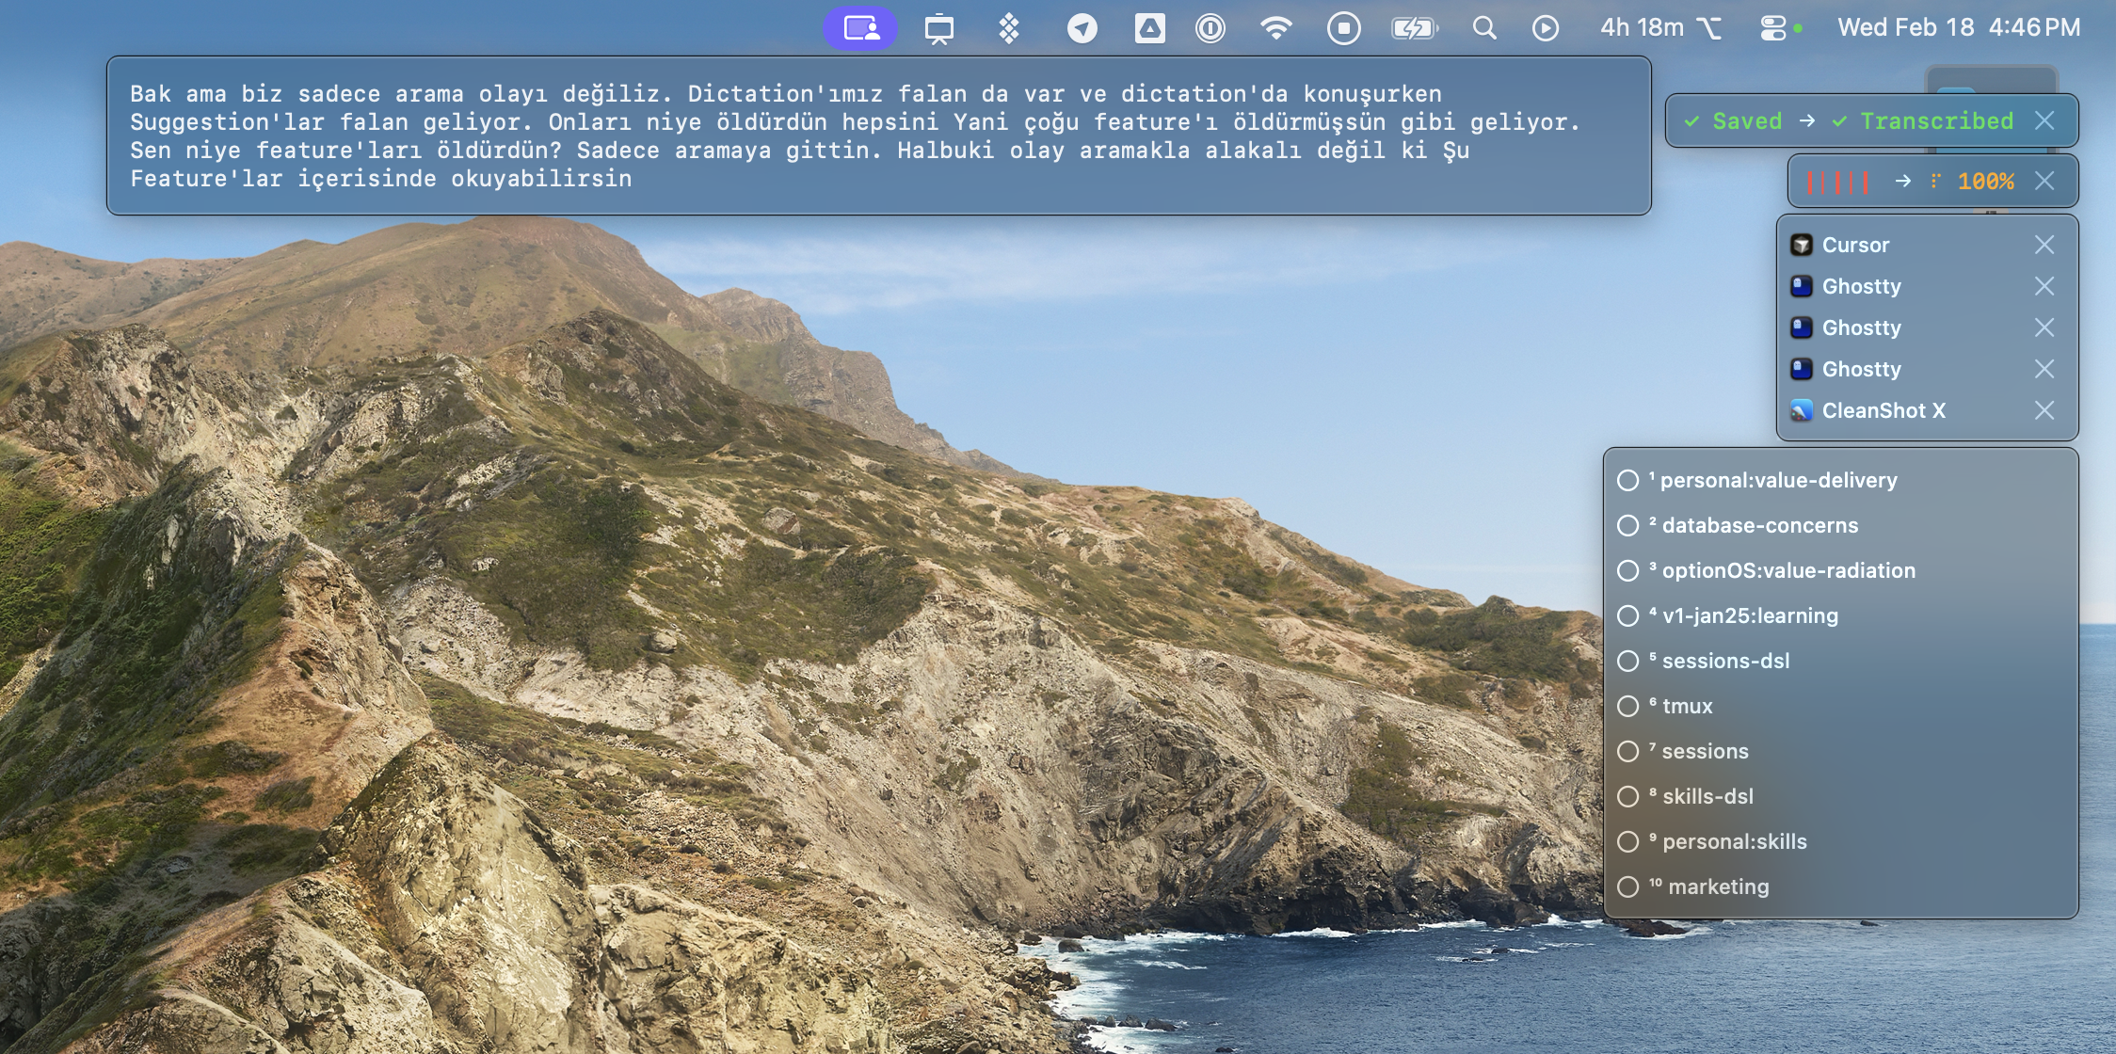
Task: Click the CleanShot X app icon
Action: (1802, 410)
